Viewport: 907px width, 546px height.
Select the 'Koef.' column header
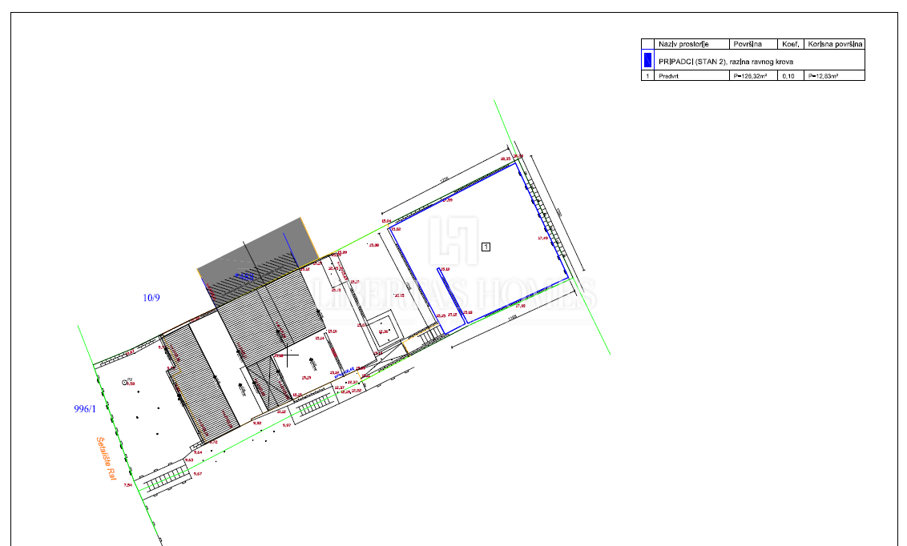pyautogui.click(x=790, y=44)
